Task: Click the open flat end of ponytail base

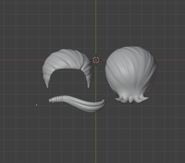Action: coord(51,100)
